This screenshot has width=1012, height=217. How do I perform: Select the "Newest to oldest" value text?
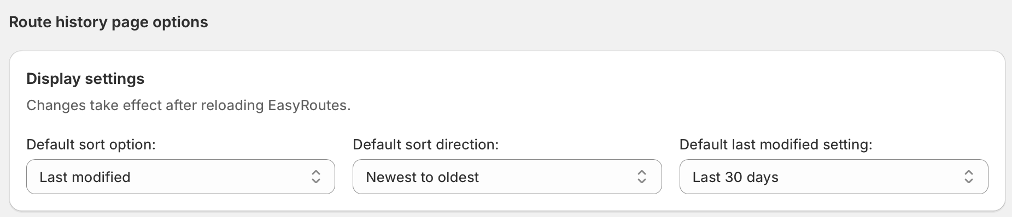click(x=422, y=177)
